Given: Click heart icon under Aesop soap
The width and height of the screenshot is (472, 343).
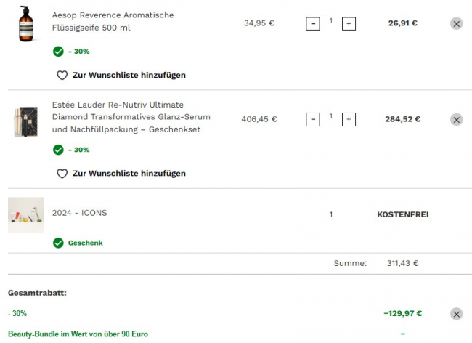Looking at the screenshot, I should coord(62,76).
